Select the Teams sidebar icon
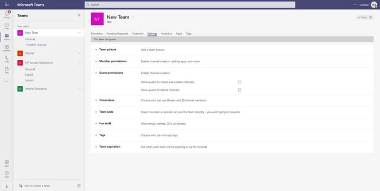380x191 pixels. point(7,37)
